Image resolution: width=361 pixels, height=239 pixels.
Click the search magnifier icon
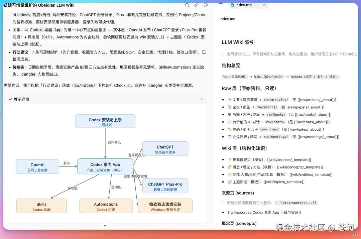pos(187,5)
